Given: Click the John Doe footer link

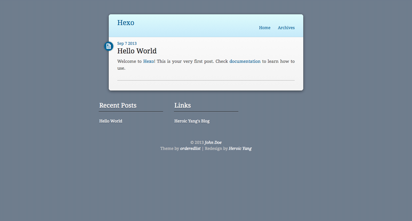Looking at the screenshot, I should [x=213, y=142].
